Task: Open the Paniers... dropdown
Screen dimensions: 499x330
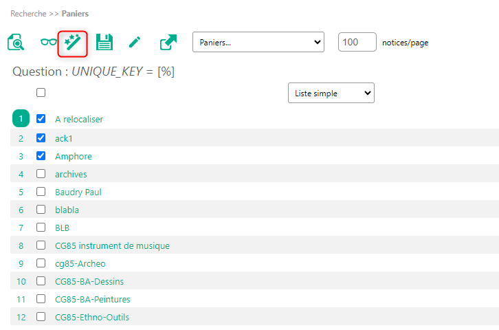Action: pyautogui.click(x=258, y=42)
